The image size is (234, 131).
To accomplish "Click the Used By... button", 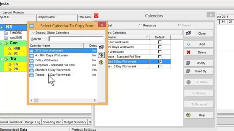I will click(199, 71).
